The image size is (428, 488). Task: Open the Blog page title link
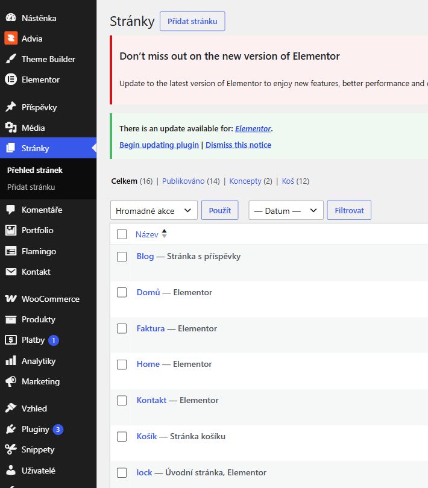pyautogui.click(x=145, y=256)
